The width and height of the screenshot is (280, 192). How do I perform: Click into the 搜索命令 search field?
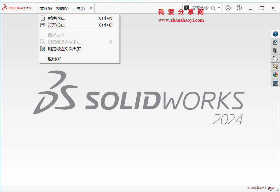coord(200,8)
